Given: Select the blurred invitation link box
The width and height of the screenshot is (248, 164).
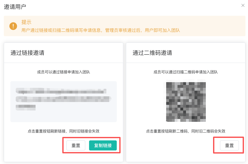Looking at the screenshot, I should [x=64, y=102].
